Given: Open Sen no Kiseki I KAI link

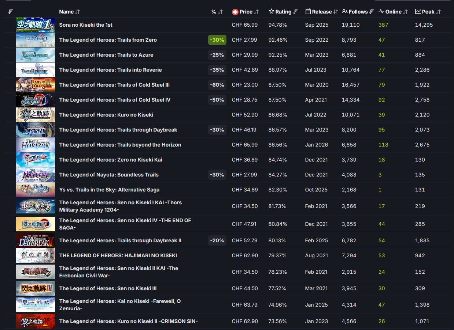Looking at the screenshot, I should pos(121,206).
